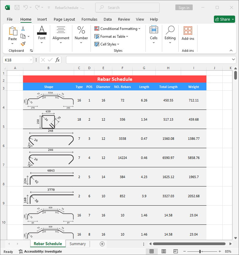Open the Alignment group icon
239x255 pixels.
tap(61, 30)
